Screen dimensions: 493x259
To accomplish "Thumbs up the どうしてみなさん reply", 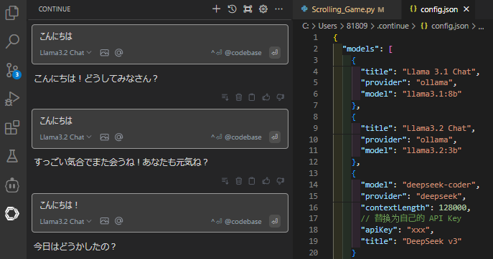I will click(x=266, y=97).
